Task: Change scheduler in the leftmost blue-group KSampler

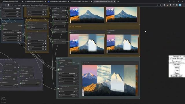Action: click(x=12, y=39)
